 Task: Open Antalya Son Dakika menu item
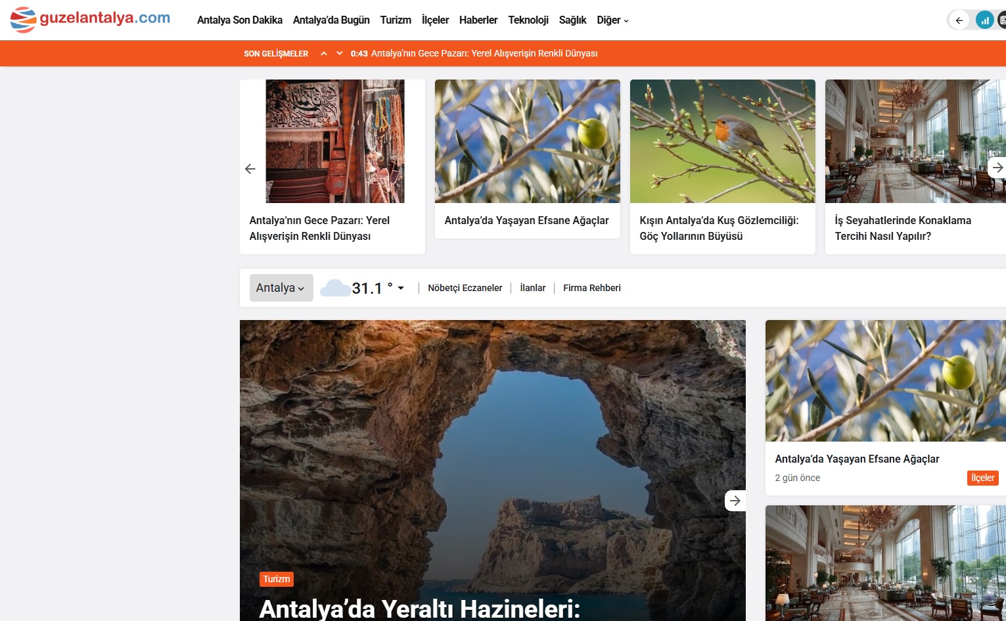coord(239,20)
